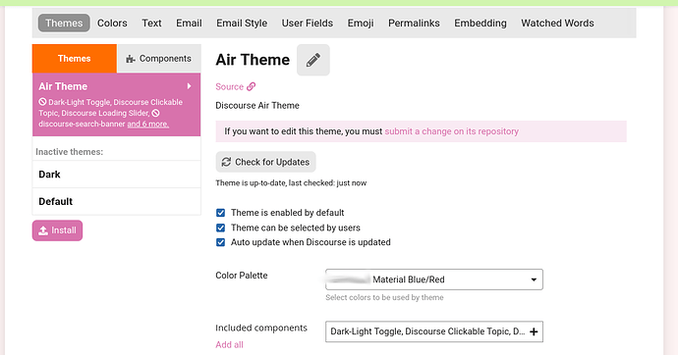Follow submit a change on its repository link

(451, 131)
